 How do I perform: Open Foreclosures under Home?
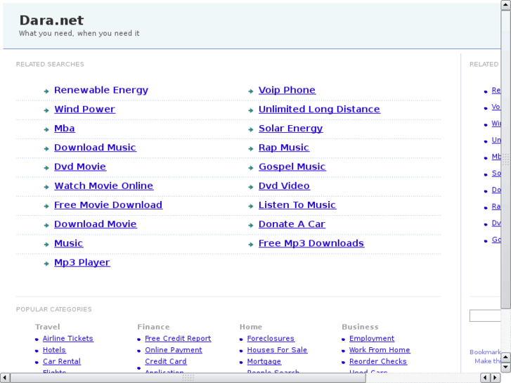271,339
